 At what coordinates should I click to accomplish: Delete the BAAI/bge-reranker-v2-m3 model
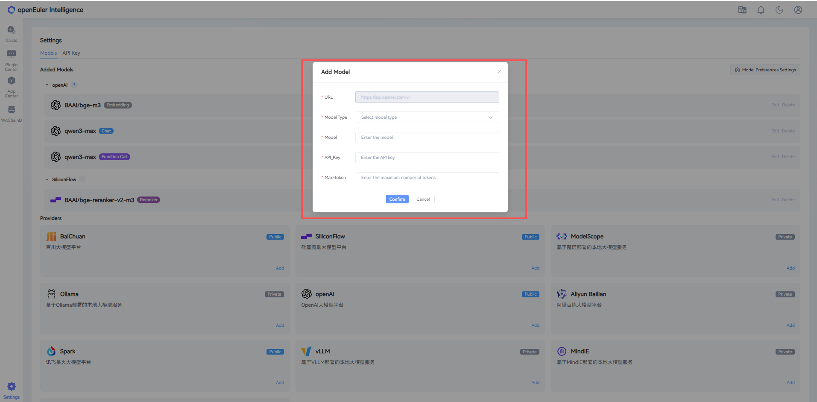(788, 200)
